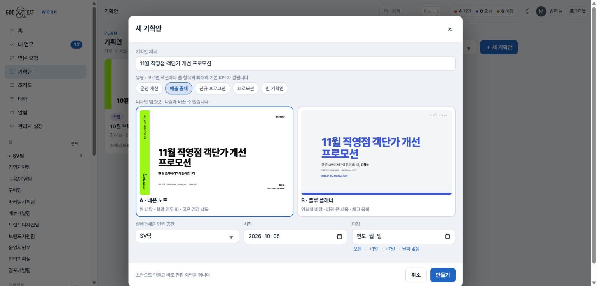
Task: Open calendar picker for 시작 date
Action: pos(339,237)
